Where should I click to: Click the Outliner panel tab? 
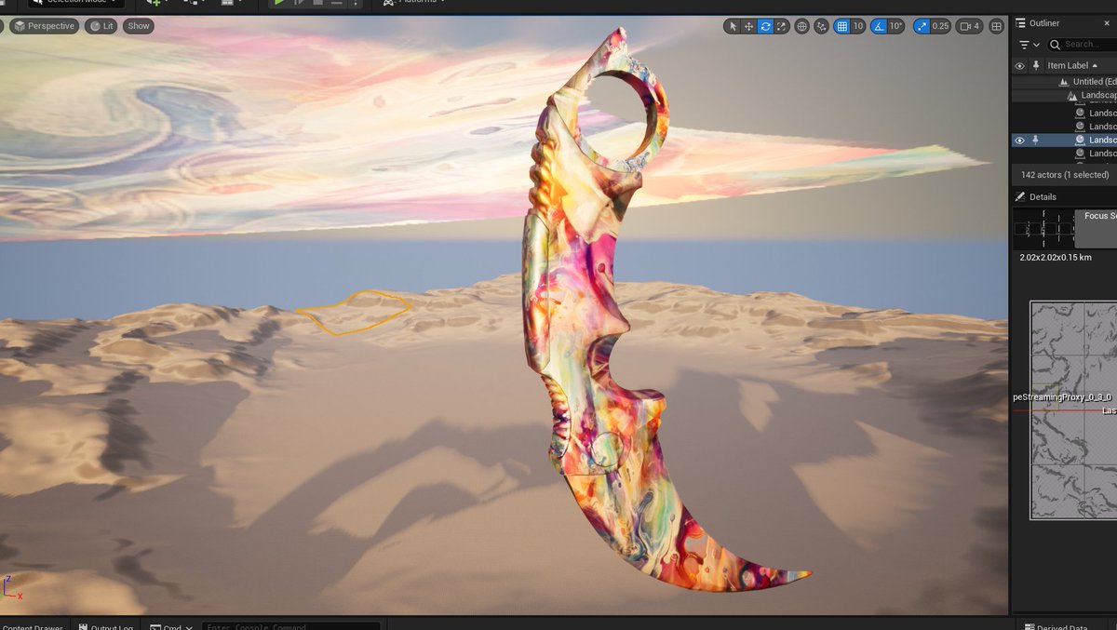(1044, 22)
